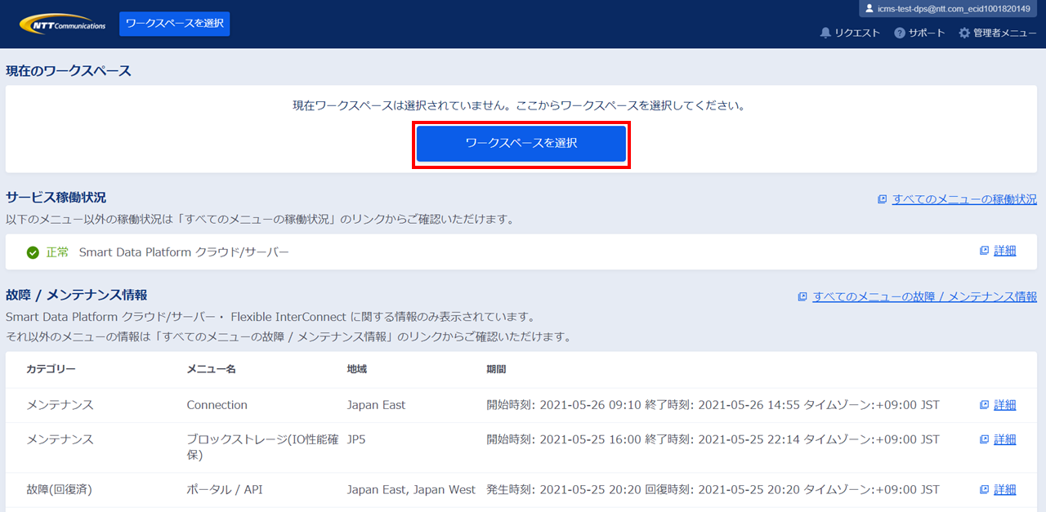Image resolution: width=1046 pixels, height=512 pixels.
Task: Open 詳細 link for ポータル / API row
Action: (x=1005, y=490)
